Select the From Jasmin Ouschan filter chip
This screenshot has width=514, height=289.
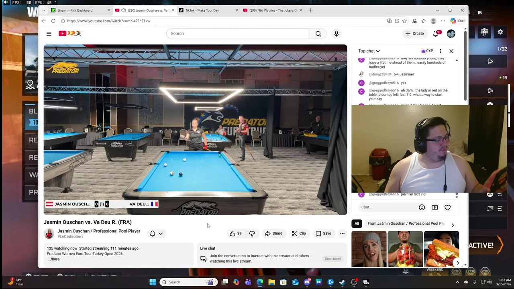[406, 224]
